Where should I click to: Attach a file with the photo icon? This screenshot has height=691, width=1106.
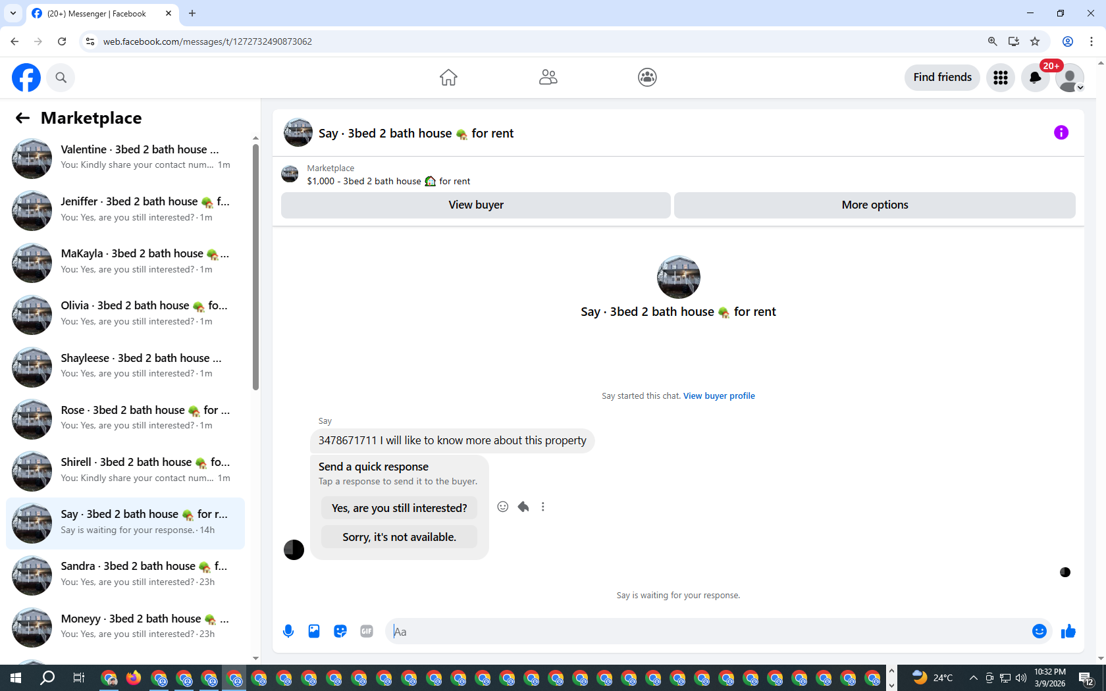point(314,632)
